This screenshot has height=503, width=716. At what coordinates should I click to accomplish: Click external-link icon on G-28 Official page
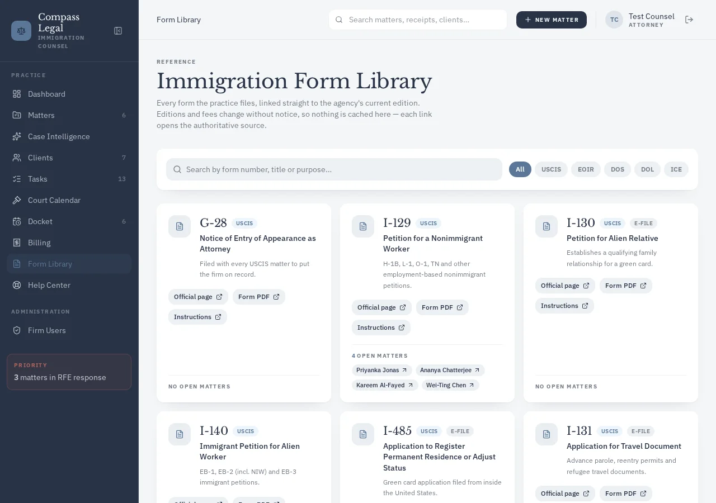[219, 297]
